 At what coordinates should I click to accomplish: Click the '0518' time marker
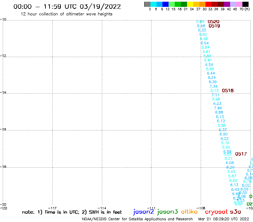228,91
